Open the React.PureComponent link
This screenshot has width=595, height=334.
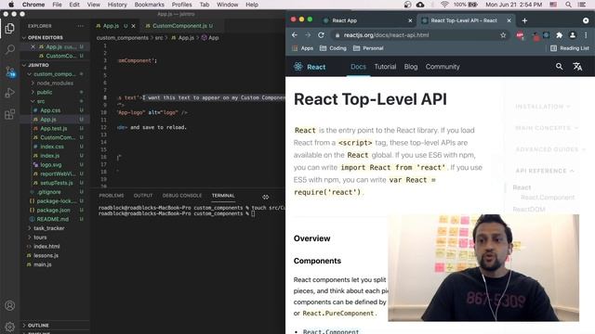click(x=338, y=314)
